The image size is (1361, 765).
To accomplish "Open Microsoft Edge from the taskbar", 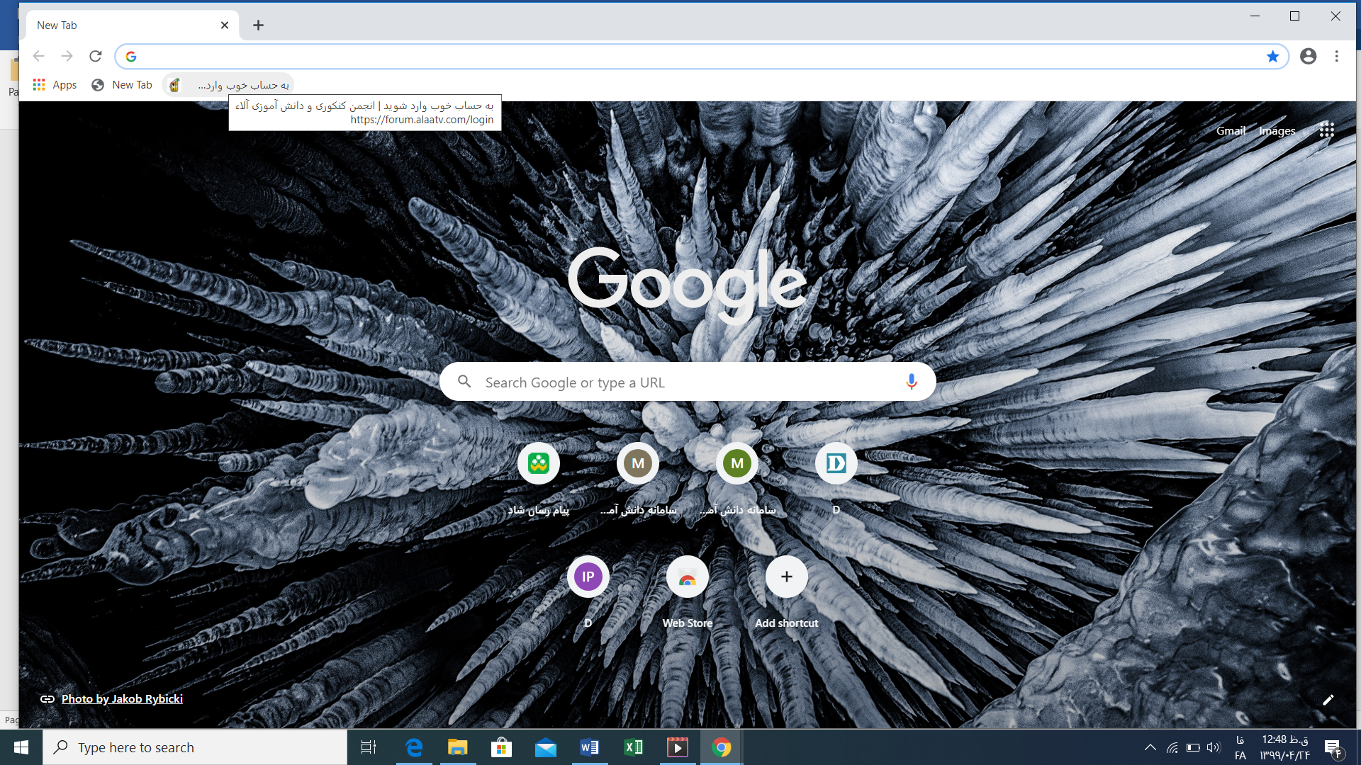I will [x=413, y=747].
